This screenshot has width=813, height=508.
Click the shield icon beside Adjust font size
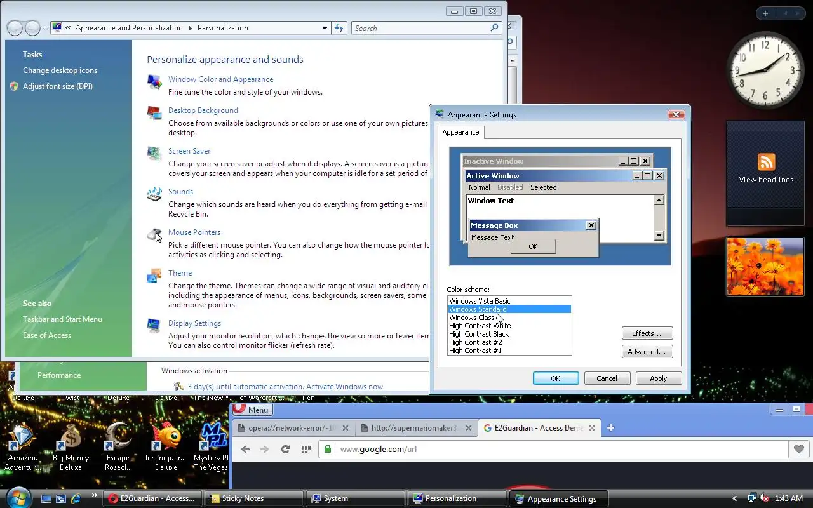click(15, 86)
